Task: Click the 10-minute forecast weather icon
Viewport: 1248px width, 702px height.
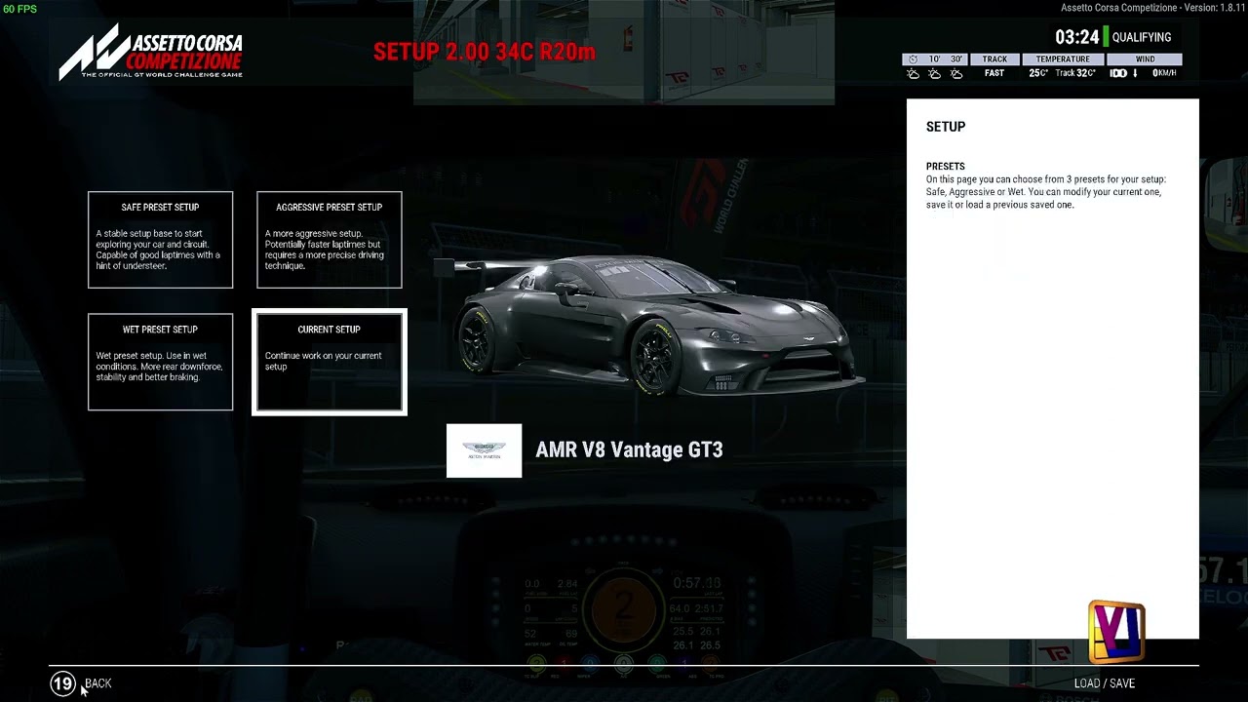Action: (934, 73)
